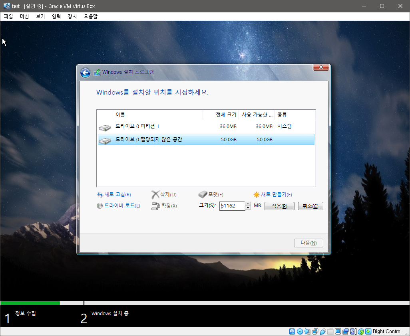Click the 포맷 format icon
Image resolution: width=410 pixels, height=336 pixels.
click(203, 194)
